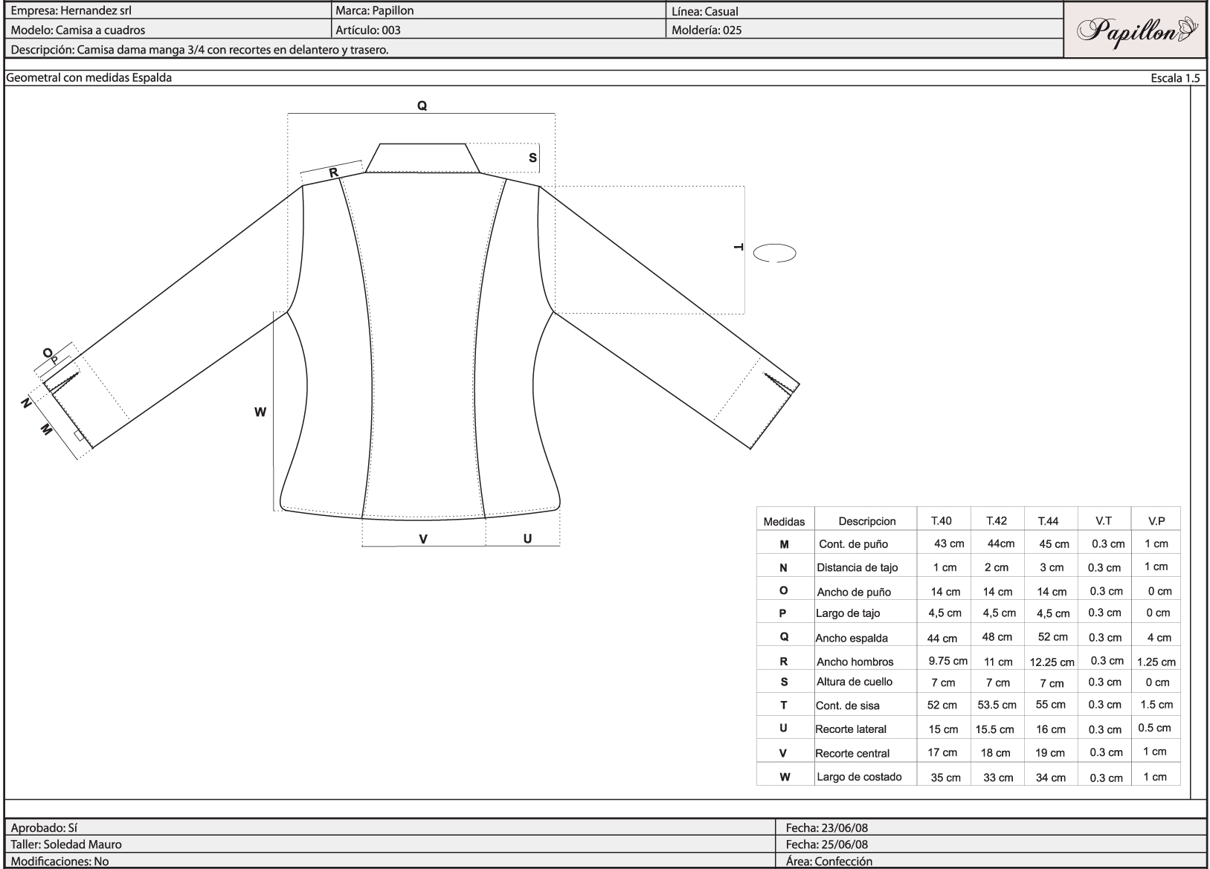Click the Q width label above the shirt
The height and width of the screenshot is (869, 1210).
pos(422,106)
